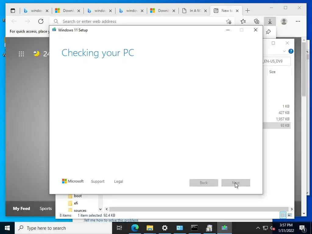Minimize the Windows 11 Setup window
This screenshot has width=312, height=234.
[228, 30]
